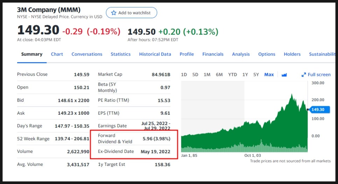This screenshot has height=184, width=338.
Task: Click the Avg. Volume value 3,431,517
Action: click(78, 165)
